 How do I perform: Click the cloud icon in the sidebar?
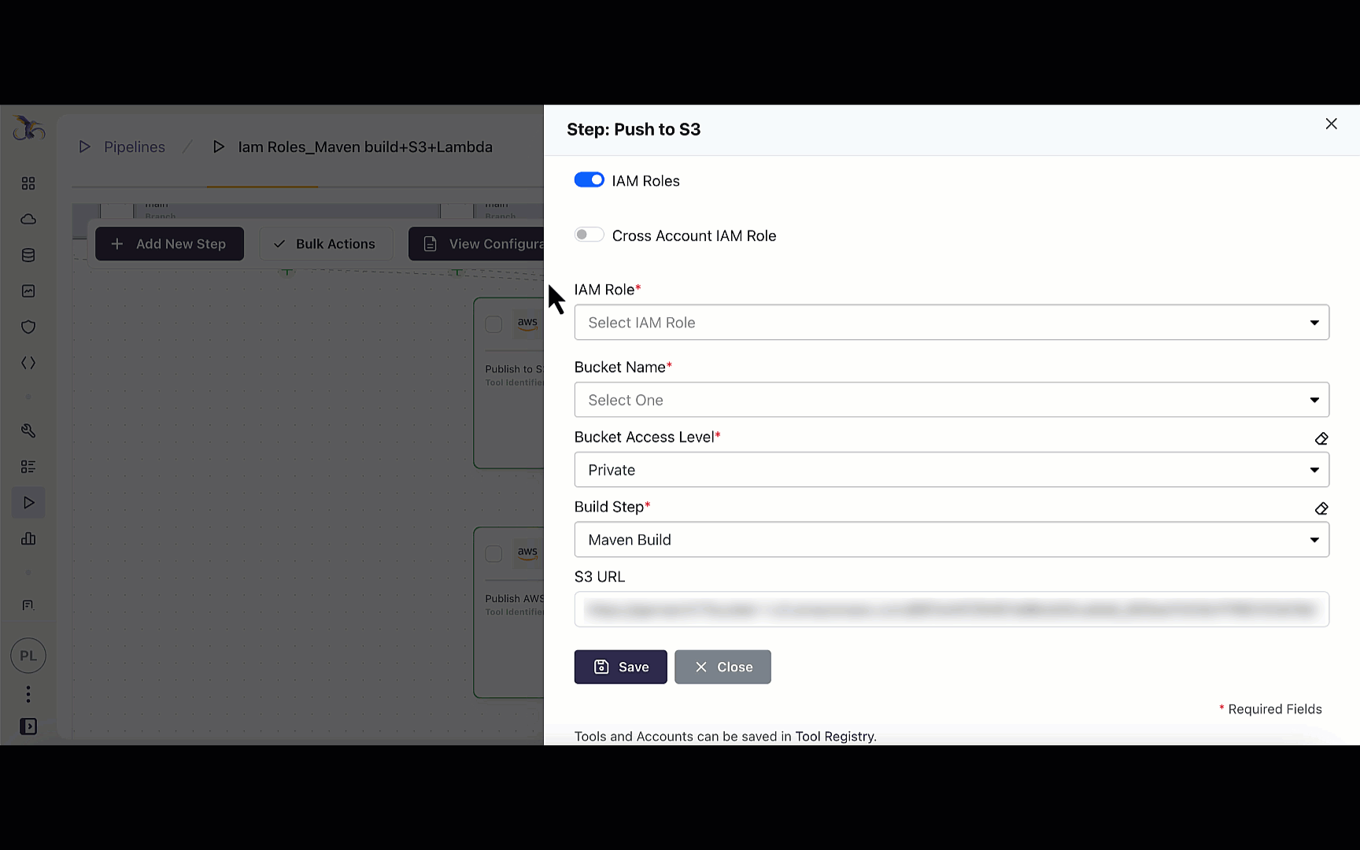point(28,219)
